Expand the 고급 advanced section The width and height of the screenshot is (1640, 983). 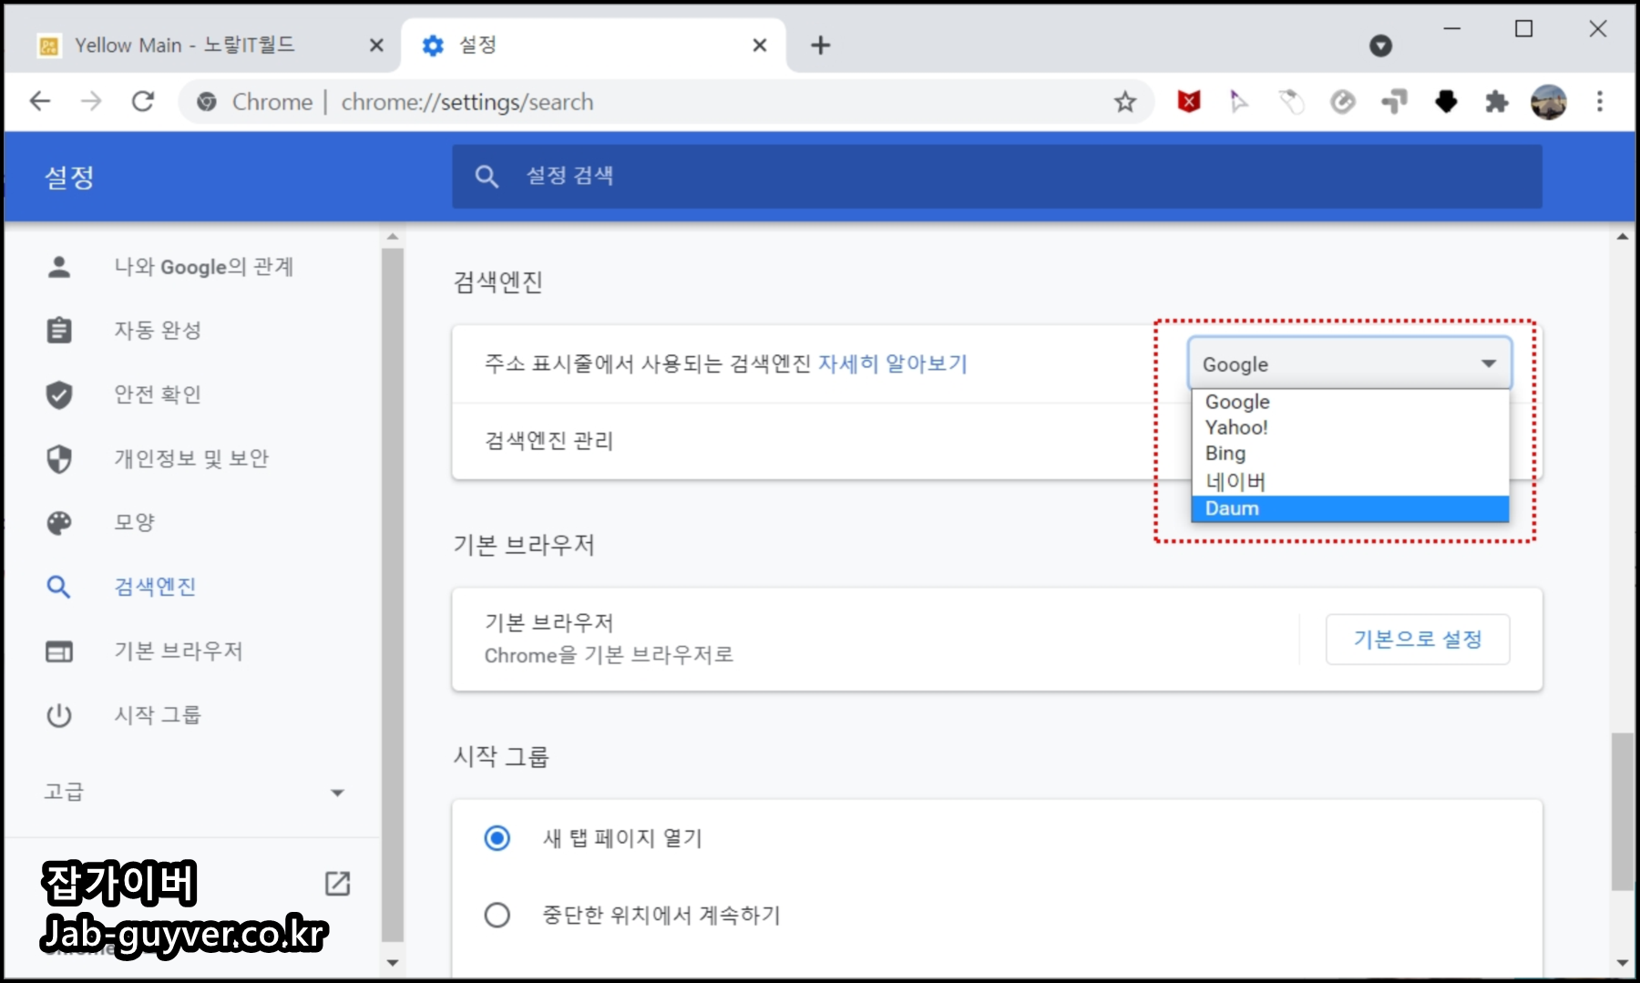coord(194,792)
